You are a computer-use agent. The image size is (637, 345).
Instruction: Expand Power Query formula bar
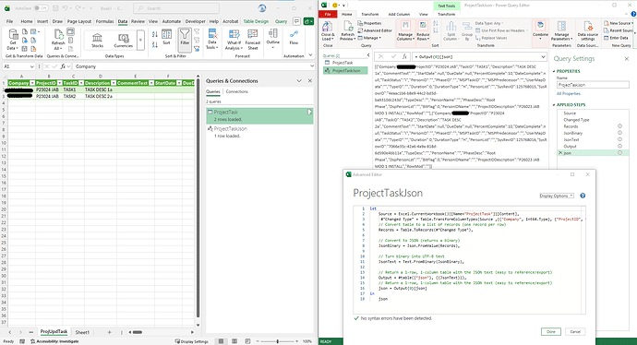[543, 57]
